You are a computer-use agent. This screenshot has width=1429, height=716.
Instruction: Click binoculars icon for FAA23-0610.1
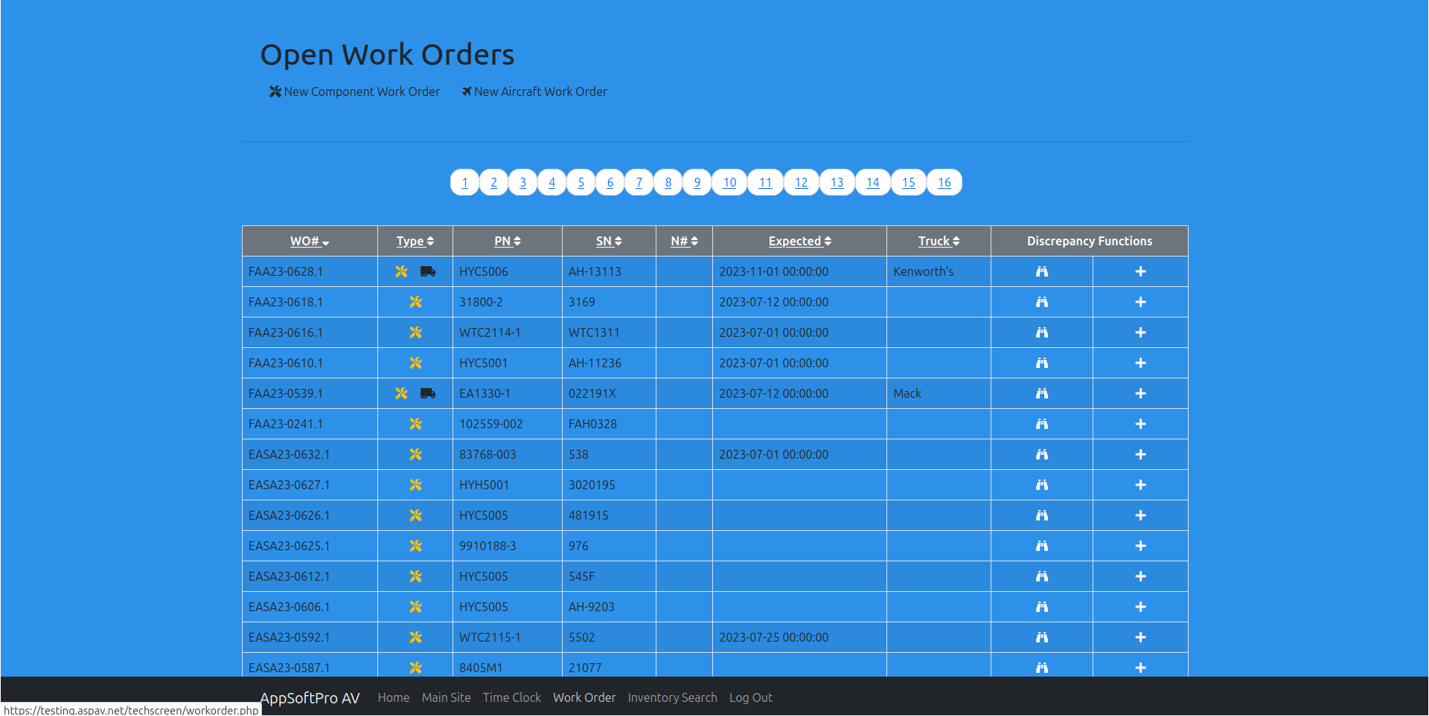[x=1041, y=363]
